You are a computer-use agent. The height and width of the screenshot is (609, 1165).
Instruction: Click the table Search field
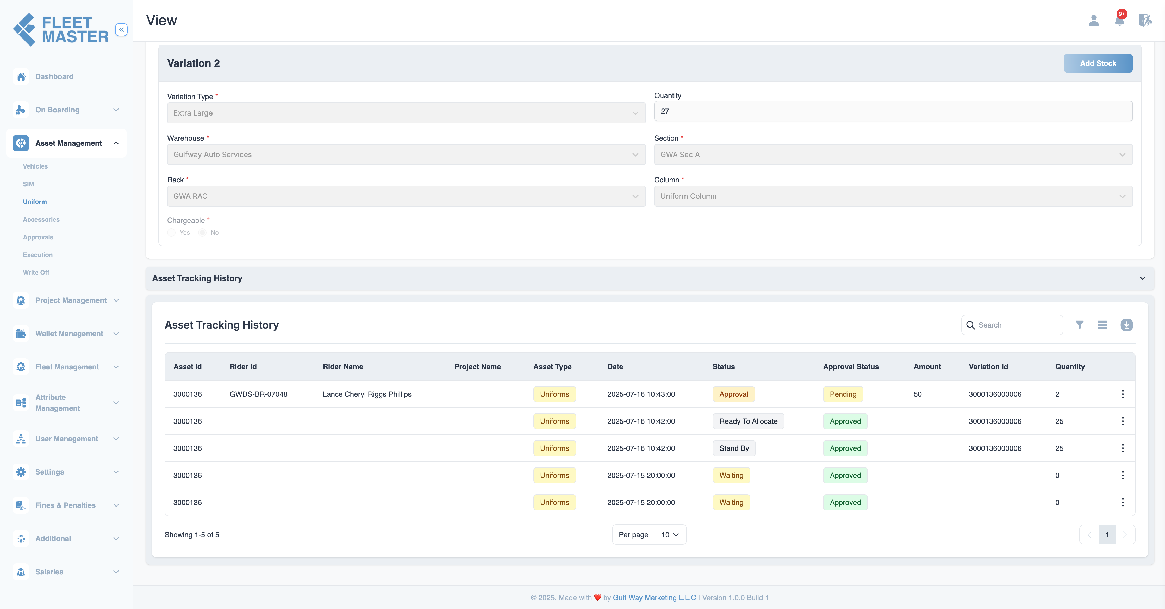pyautogui.click(x=1012, y=325)
